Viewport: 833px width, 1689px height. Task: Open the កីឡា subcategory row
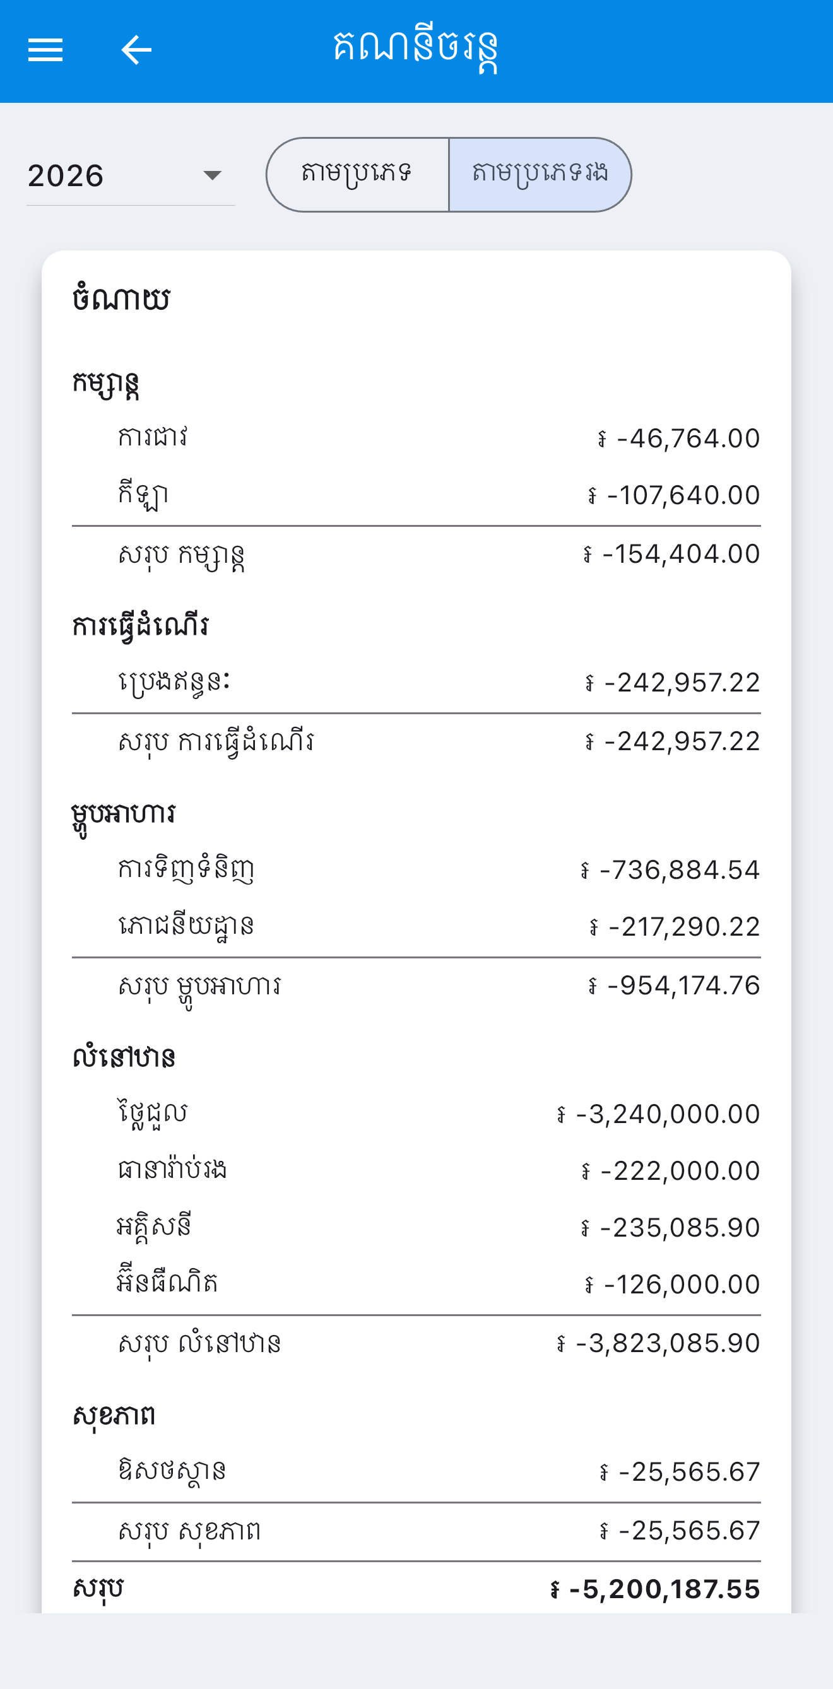pyautogui.click(x=416, y=495)
